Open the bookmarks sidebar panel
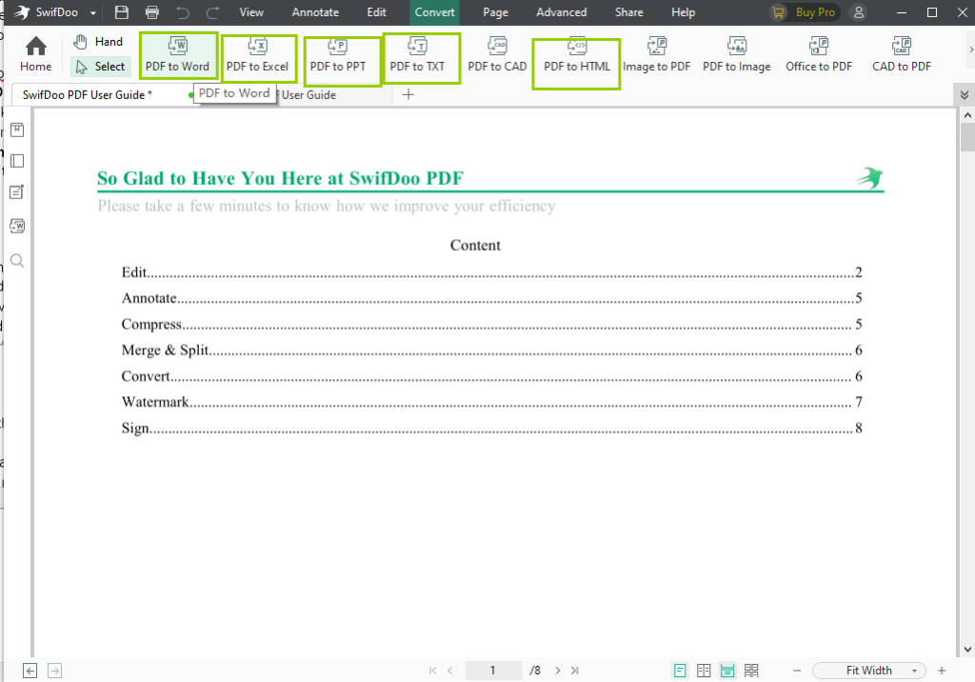 click(17, 130)
